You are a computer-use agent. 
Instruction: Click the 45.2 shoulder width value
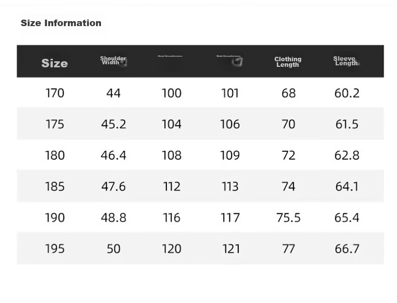point(114,124)
